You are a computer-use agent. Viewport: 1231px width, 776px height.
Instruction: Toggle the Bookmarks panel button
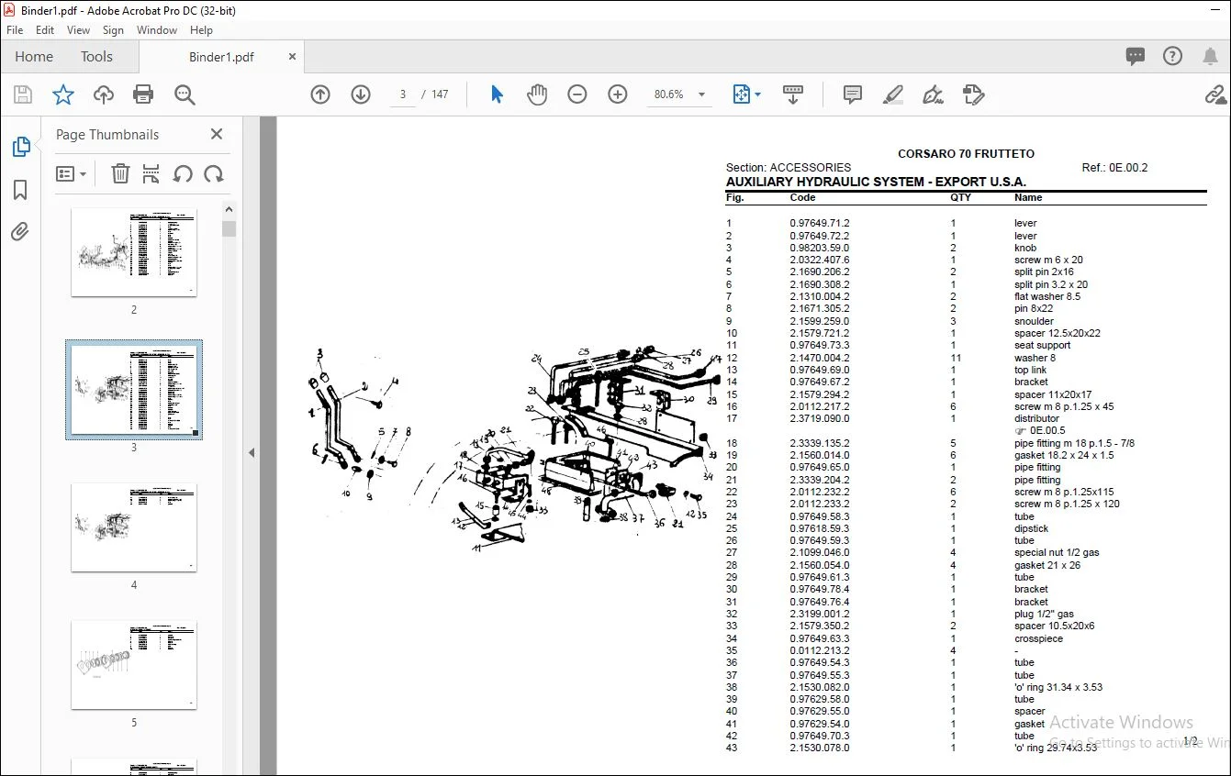point(20,190)
